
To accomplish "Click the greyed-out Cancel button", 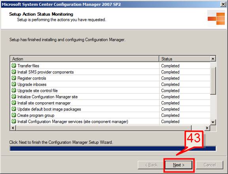I will click(x=209, y=165).
